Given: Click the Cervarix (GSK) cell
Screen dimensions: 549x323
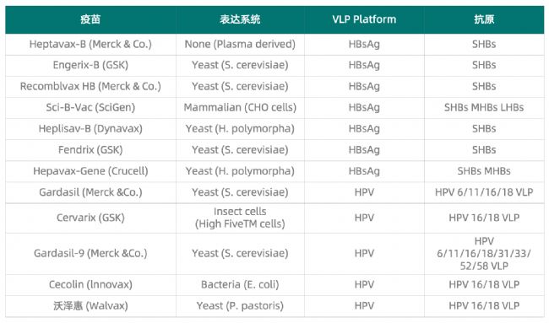Looking at the screenshot, I should click(x=90, y=218).
